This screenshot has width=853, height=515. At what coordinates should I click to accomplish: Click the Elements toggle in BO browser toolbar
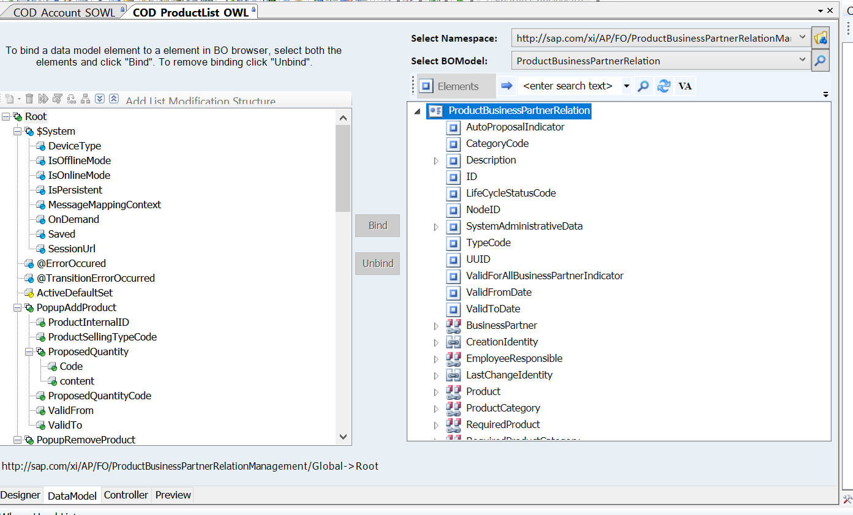pyautogui.click(x=457, y=86)
